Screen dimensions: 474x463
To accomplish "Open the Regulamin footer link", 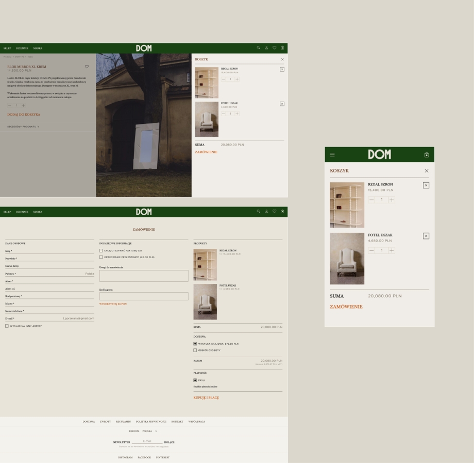I will (123, 422).
